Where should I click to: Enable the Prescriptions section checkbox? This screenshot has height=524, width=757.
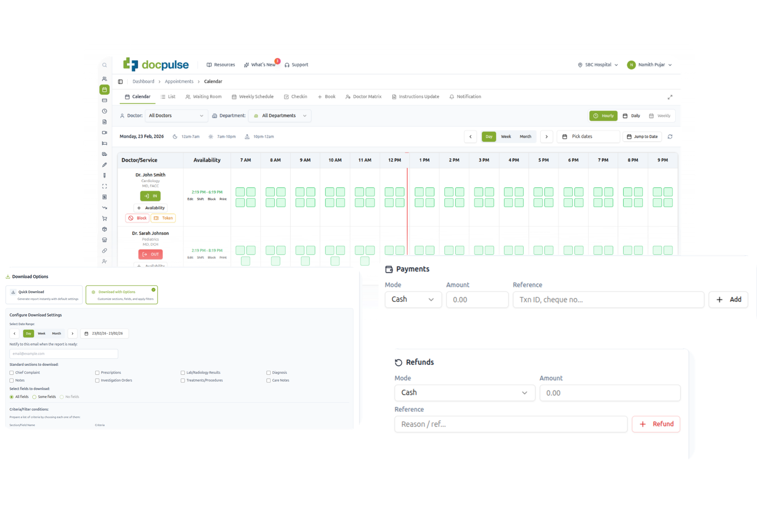point(97,373)
